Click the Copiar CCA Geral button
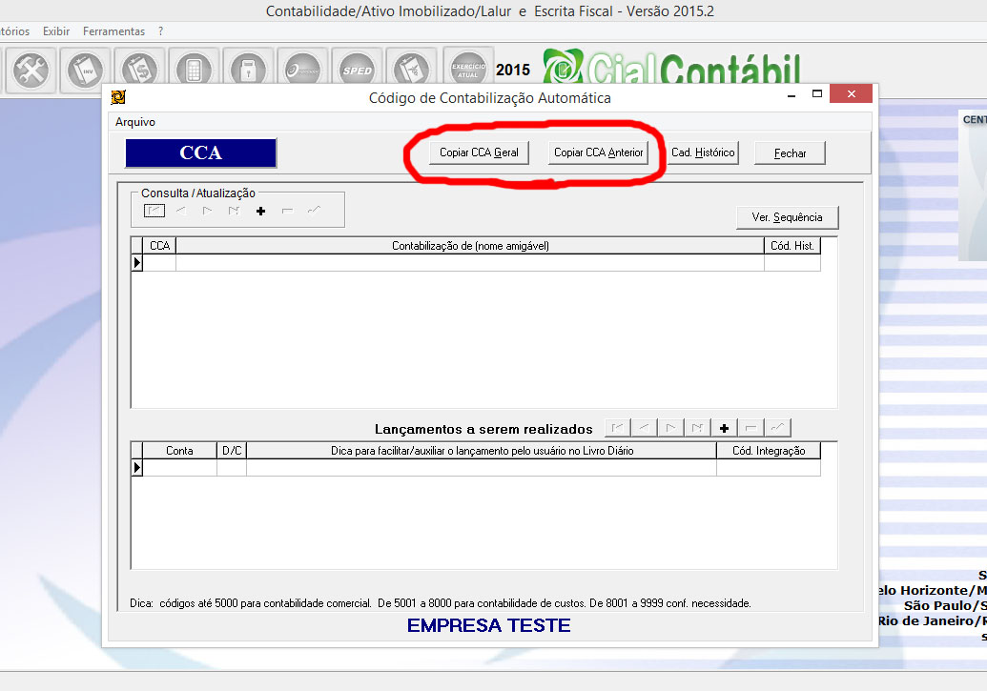Image resolution: width=987 pixels, height=691 pixels. (x=479, y=152)
